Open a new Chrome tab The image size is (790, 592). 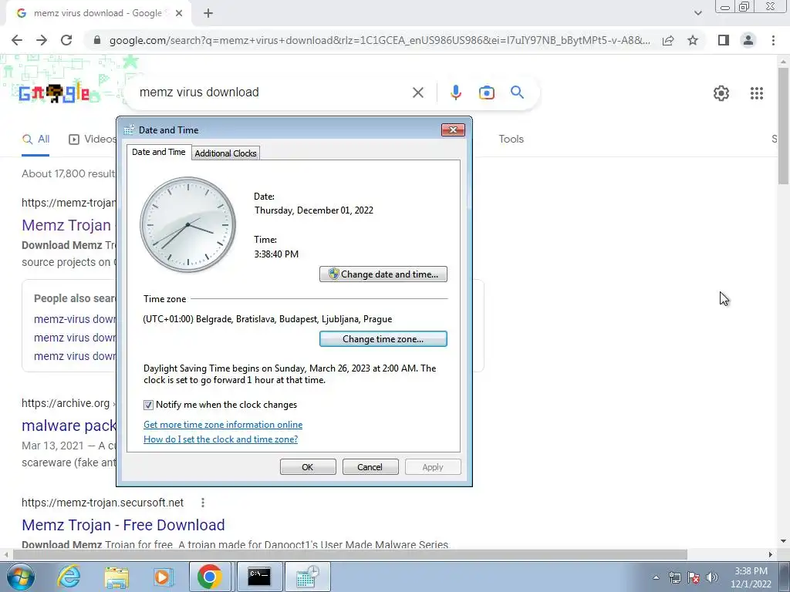pyautogui.click(x=208, y=13)
